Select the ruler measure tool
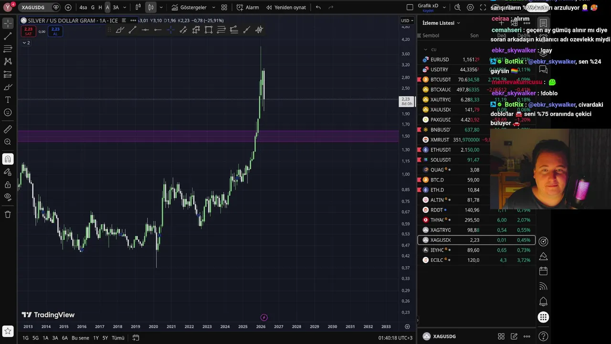 pyautogui.click(x=8, y=129)
